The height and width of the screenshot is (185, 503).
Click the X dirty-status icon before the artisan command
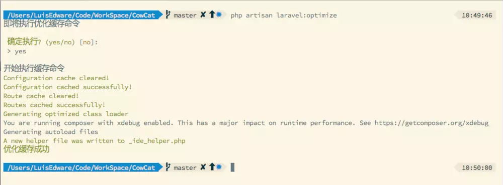click(x=203, y=15)
